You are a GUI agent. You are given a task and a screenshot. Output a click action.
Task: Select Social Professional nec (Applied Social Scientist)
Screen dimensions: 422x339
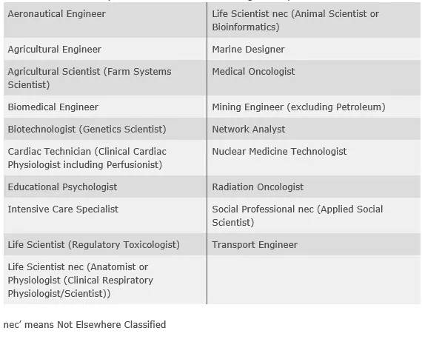[x=314, y=215]
